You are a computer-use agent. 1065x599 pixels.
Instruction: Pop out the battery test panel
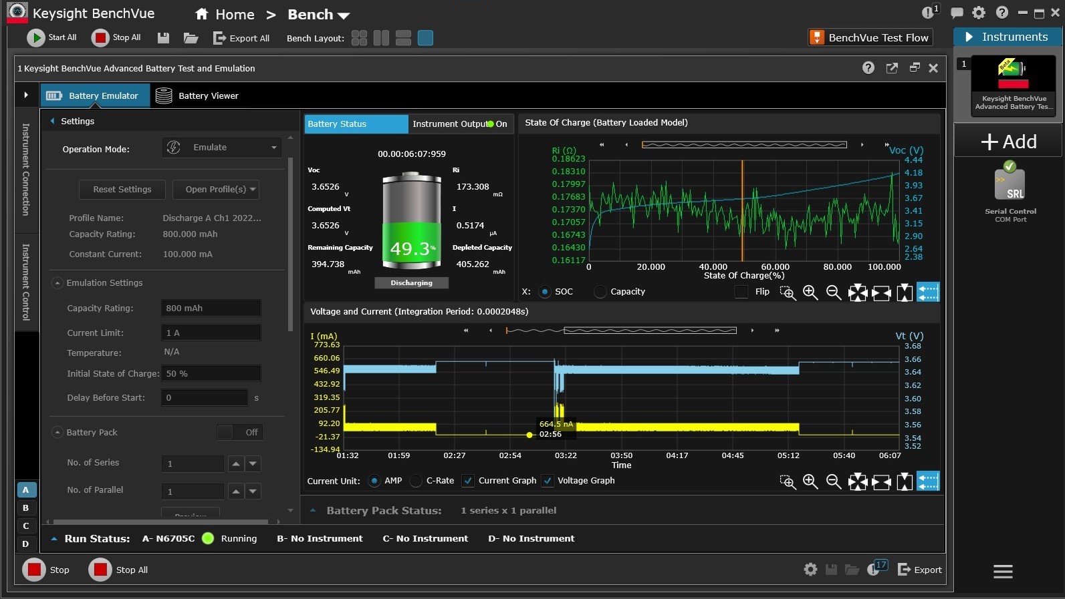(x=892, y=68)
